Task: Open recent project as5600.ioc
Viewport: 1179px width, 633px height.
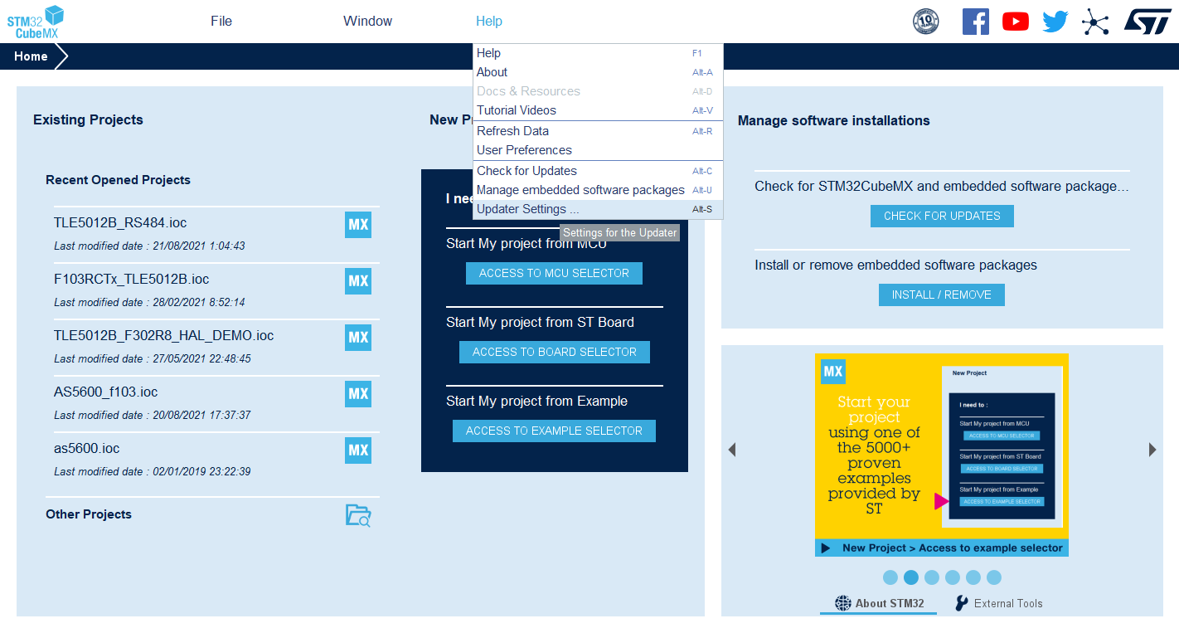Action: click(x=86, y=449)
